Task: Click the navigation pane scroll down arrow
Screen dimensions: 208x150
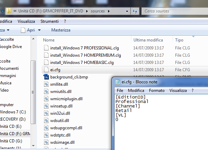Action: (x=33, y=146)
